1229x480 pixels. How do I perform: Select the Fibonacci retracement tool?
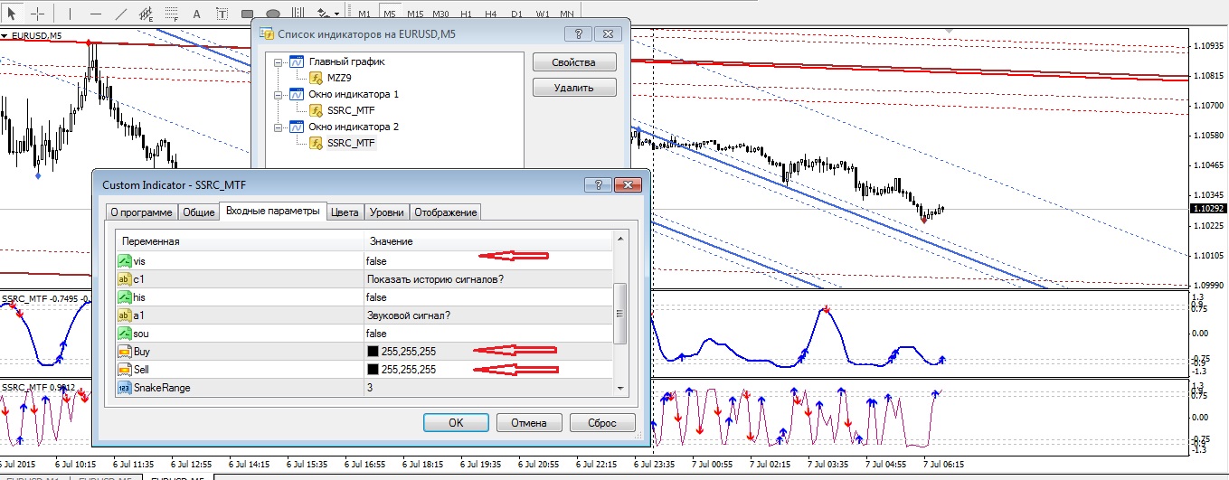coord(172,14)
